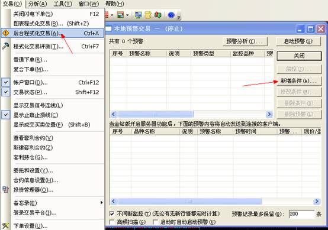This screenshot has width=328, height=230.
Task: Click the 预警分析 button
Action: tap(245, 41)
